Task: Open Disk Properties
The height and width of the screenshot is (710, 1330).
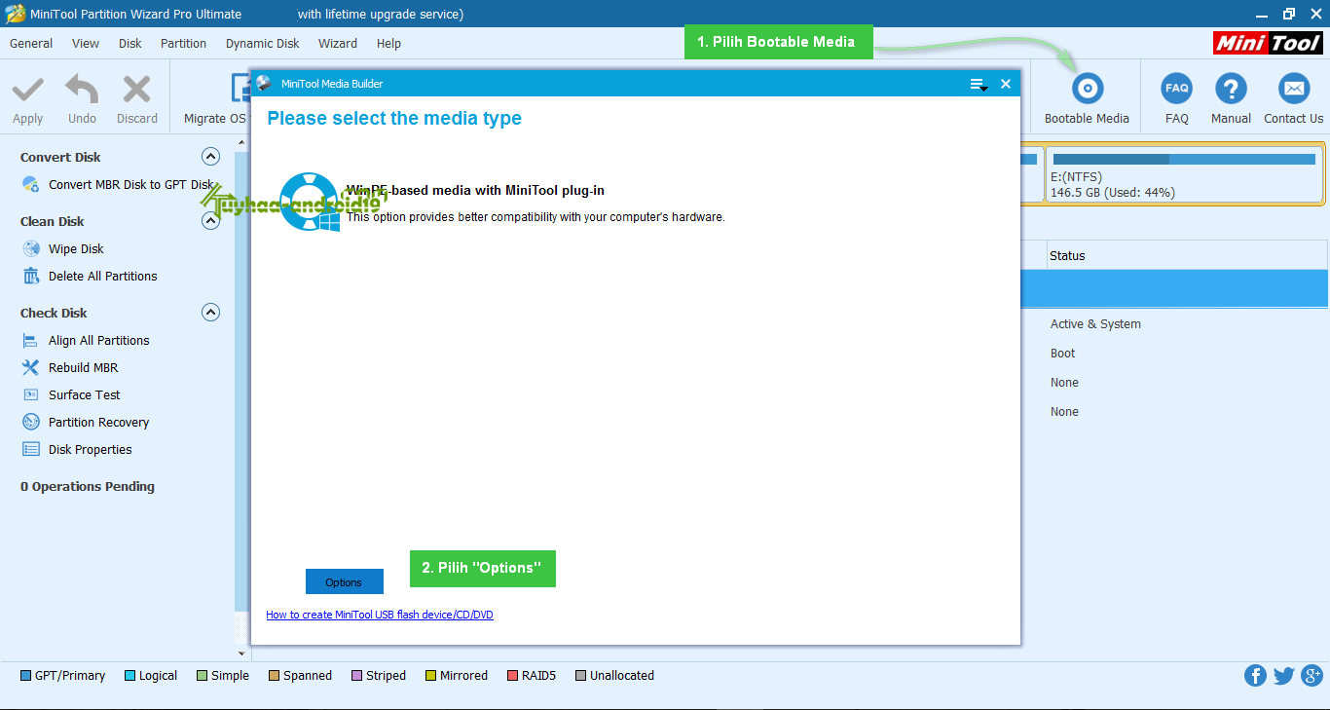Action: [77, 449]
